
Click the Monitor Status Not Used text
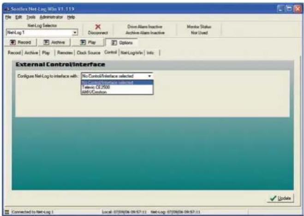coord(199,30)
